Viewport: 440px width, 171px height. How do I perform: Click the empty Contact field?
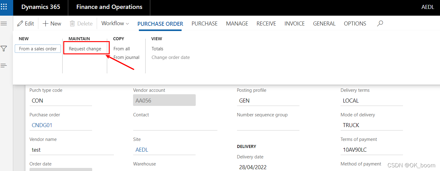coord(175,125)
